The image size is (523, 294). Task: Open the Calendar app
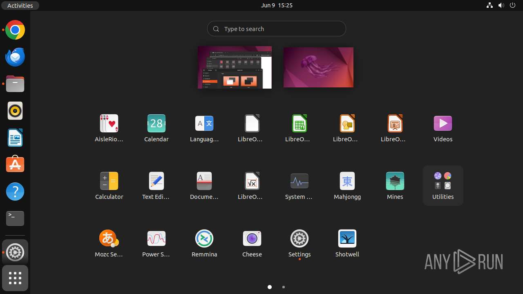[x=156, y=128]
